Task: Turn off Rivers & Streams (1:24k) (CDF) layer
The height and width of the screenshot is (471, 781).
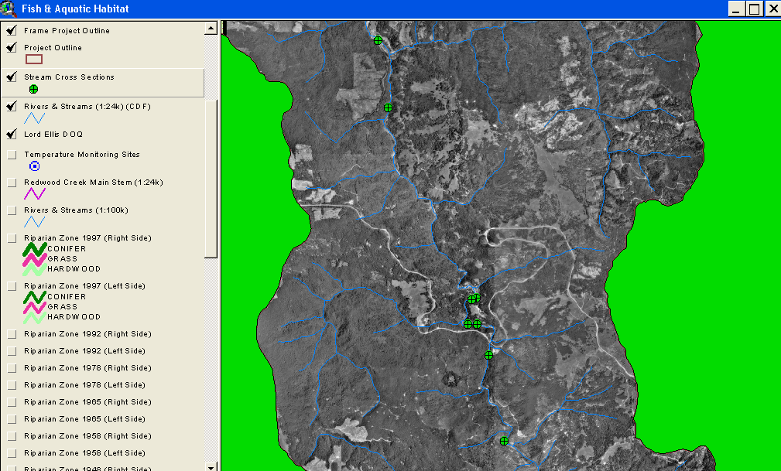Action: [12, 106]
